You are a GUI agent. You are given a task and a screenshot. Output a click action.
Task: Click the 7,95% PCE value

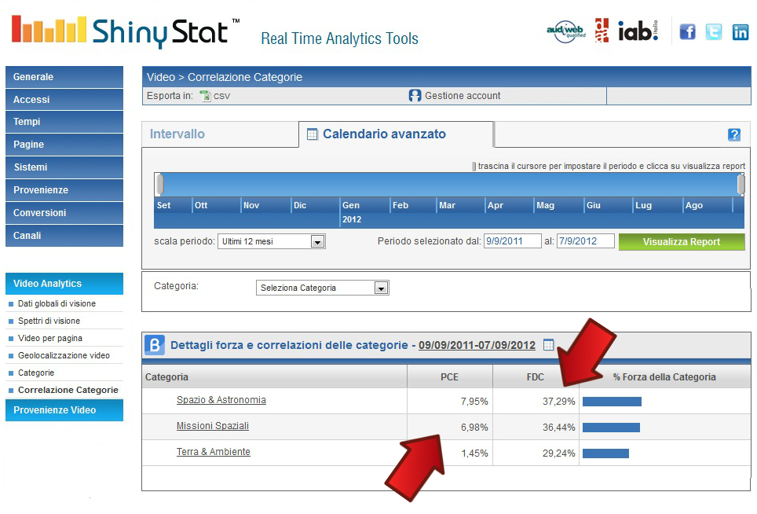(474, 402)
